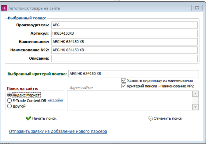Open the настройка link for E-Trade

click(55, 100)
